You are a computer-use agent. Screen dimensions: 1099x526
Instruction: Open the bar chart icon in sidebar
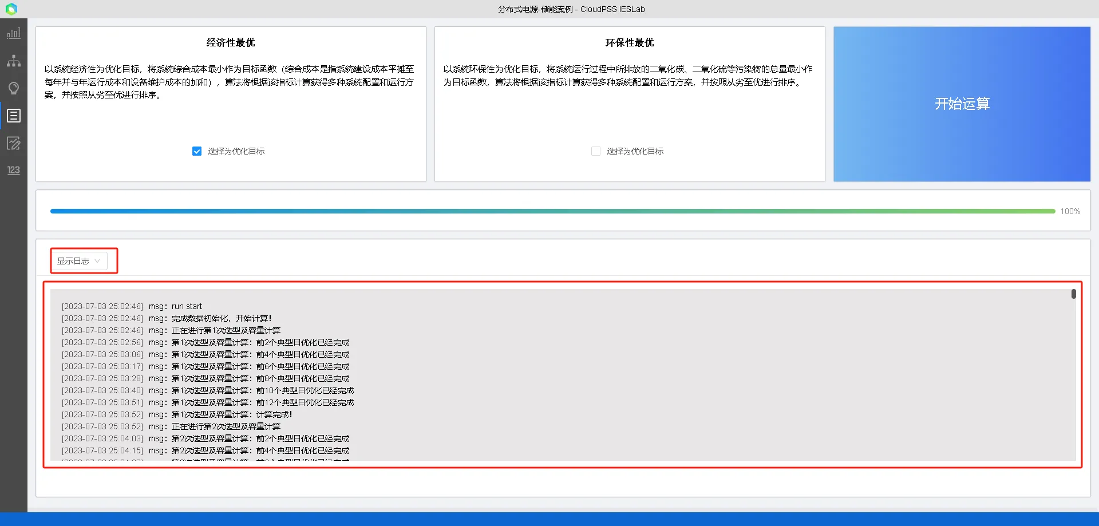14,33
